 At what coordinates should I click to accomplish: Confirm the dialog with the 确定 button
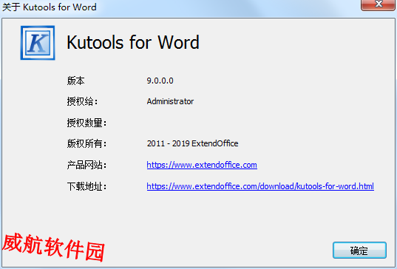pos(359,251)
